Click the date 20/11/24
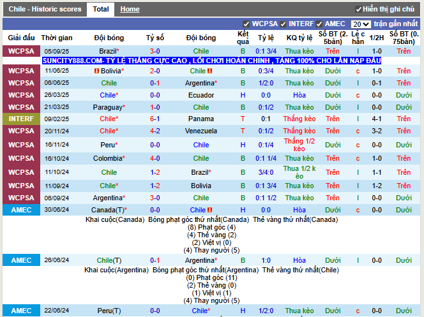This screenshot has height=317, width=424. (57, 131)
